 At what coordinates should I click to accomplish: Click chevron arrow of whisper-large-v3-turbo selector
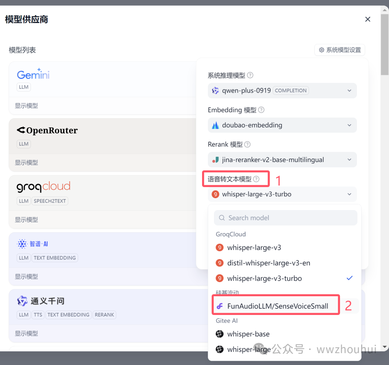(x=349, y=194)
